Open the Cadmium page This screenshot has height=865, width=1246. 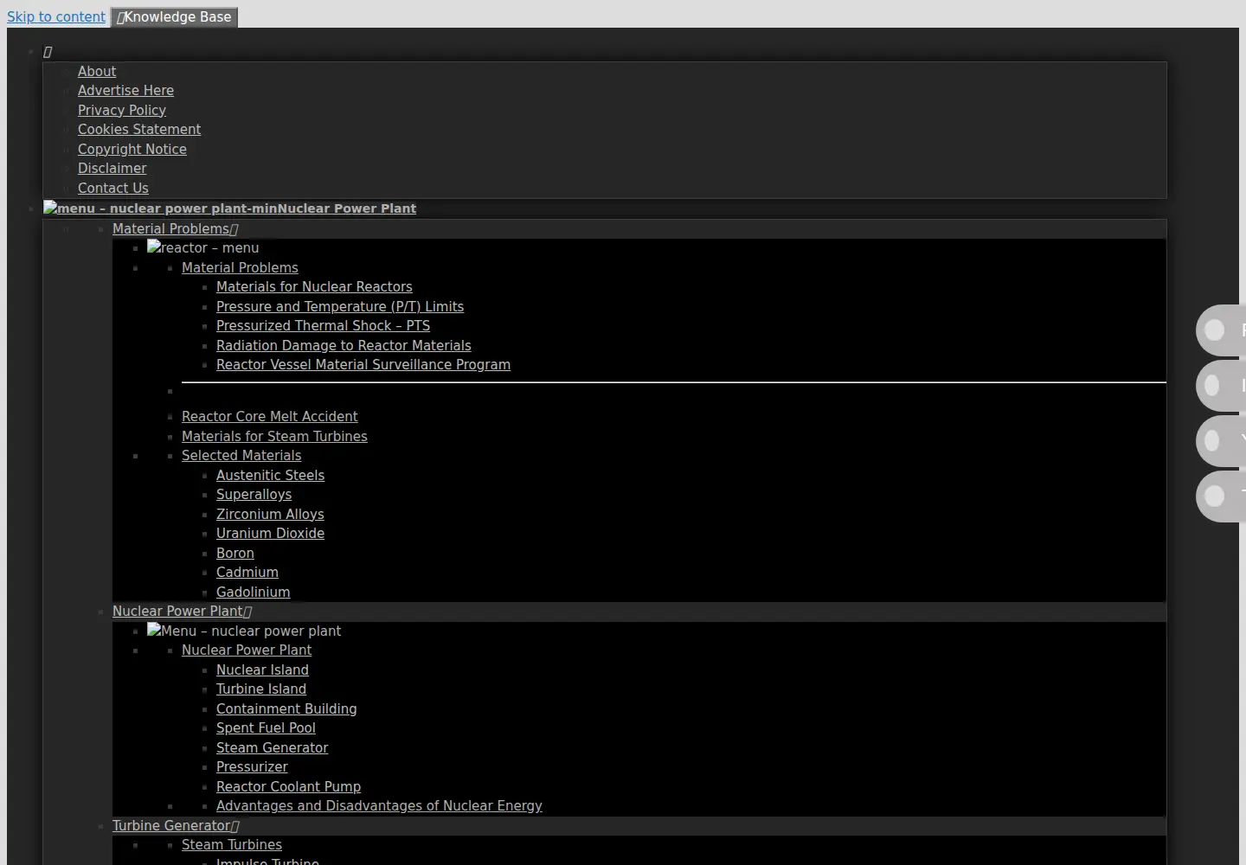point(247,573)
